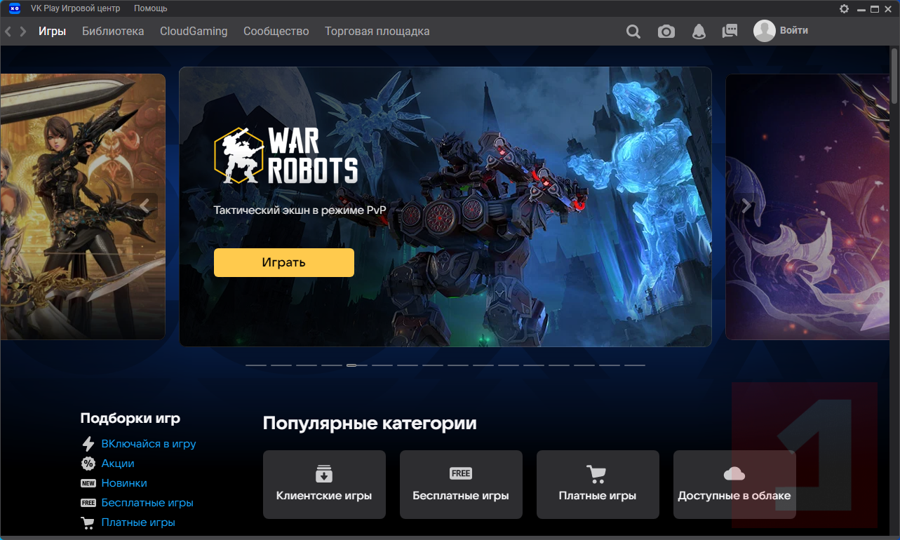This screenshot has width=900, height=540.
Task: Open the Клиентские игры category card
Action: [x=324, y=485]
